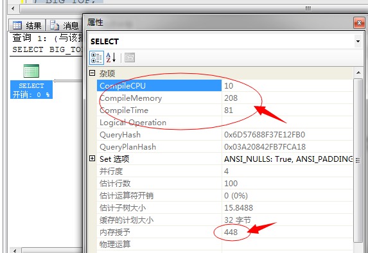
Task: Click the 估计行数 property row
Action: [225, 183]
